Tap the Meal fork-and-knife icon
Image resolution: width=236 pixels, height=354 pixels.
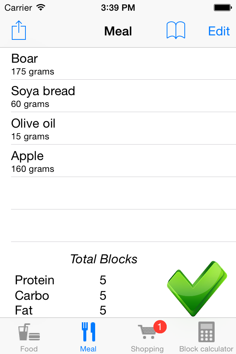click(88, 332)
